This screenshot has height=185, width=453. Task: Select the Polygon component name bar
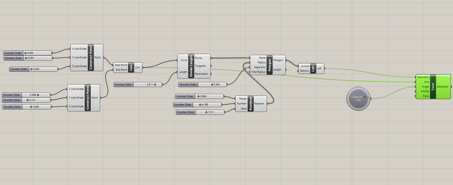(x=269, y=65)
